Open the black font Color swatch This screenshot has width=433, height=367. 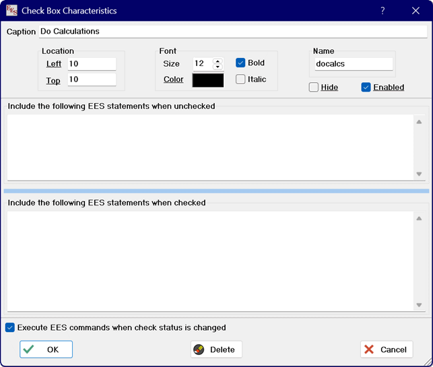(x=208, y=79)
